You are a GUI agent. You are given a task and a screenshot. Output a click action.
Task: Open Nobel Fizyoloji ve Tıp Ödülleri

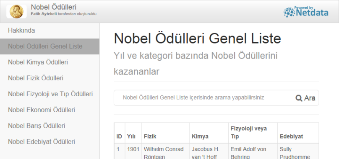click(x=50, y=94)
